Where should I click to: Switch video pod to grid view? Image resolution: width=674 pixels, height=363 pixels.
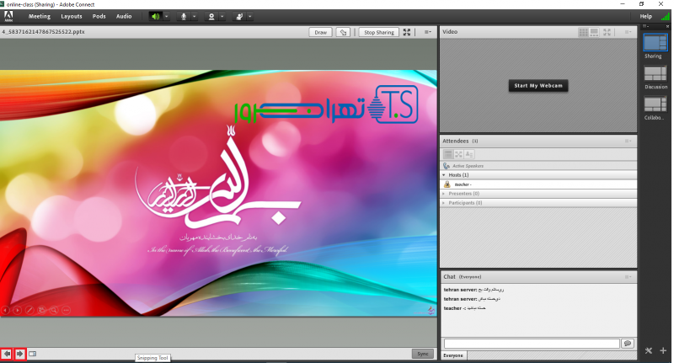tap(583, 32)
